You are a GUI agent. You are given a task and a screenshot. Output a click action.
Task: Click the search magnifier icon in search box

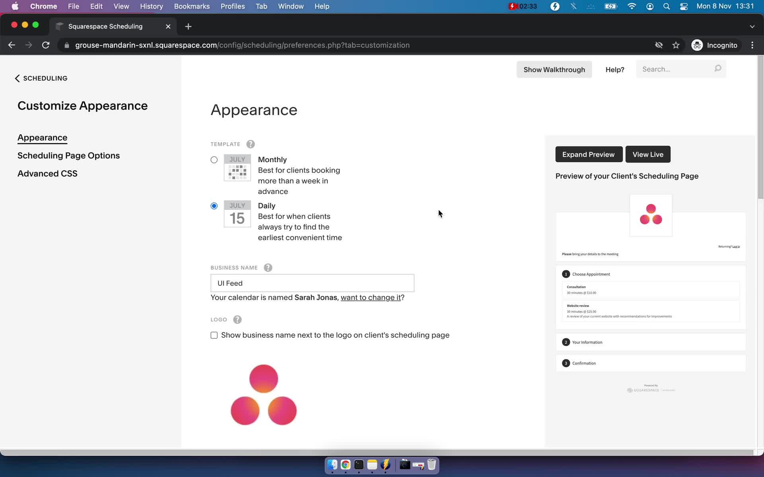[717, 69]
